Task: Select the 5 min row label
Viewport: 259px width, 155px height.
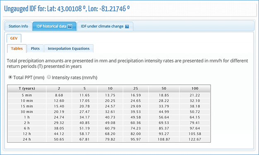Action: 27,95
